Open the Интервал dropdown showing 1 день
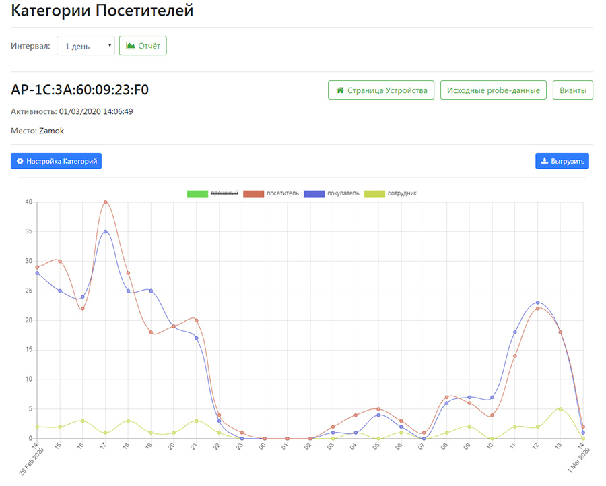606x486 pixels. coord(86,46)
